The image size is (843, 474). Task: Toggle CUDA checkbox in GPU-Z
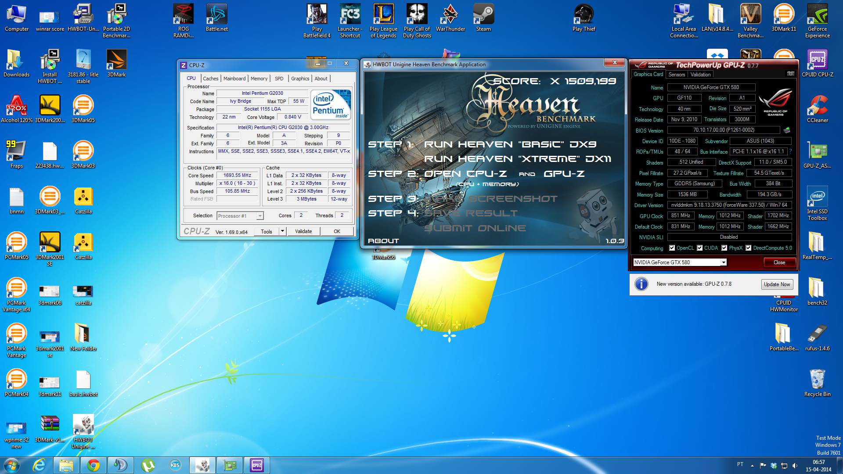coord(699,248)
